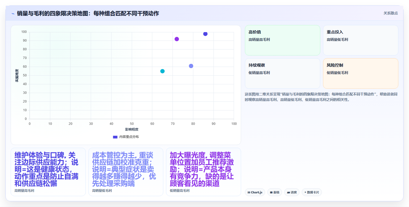
Task: Click the 低销量高毛利 caption under the third card
Action: [179, 191]
